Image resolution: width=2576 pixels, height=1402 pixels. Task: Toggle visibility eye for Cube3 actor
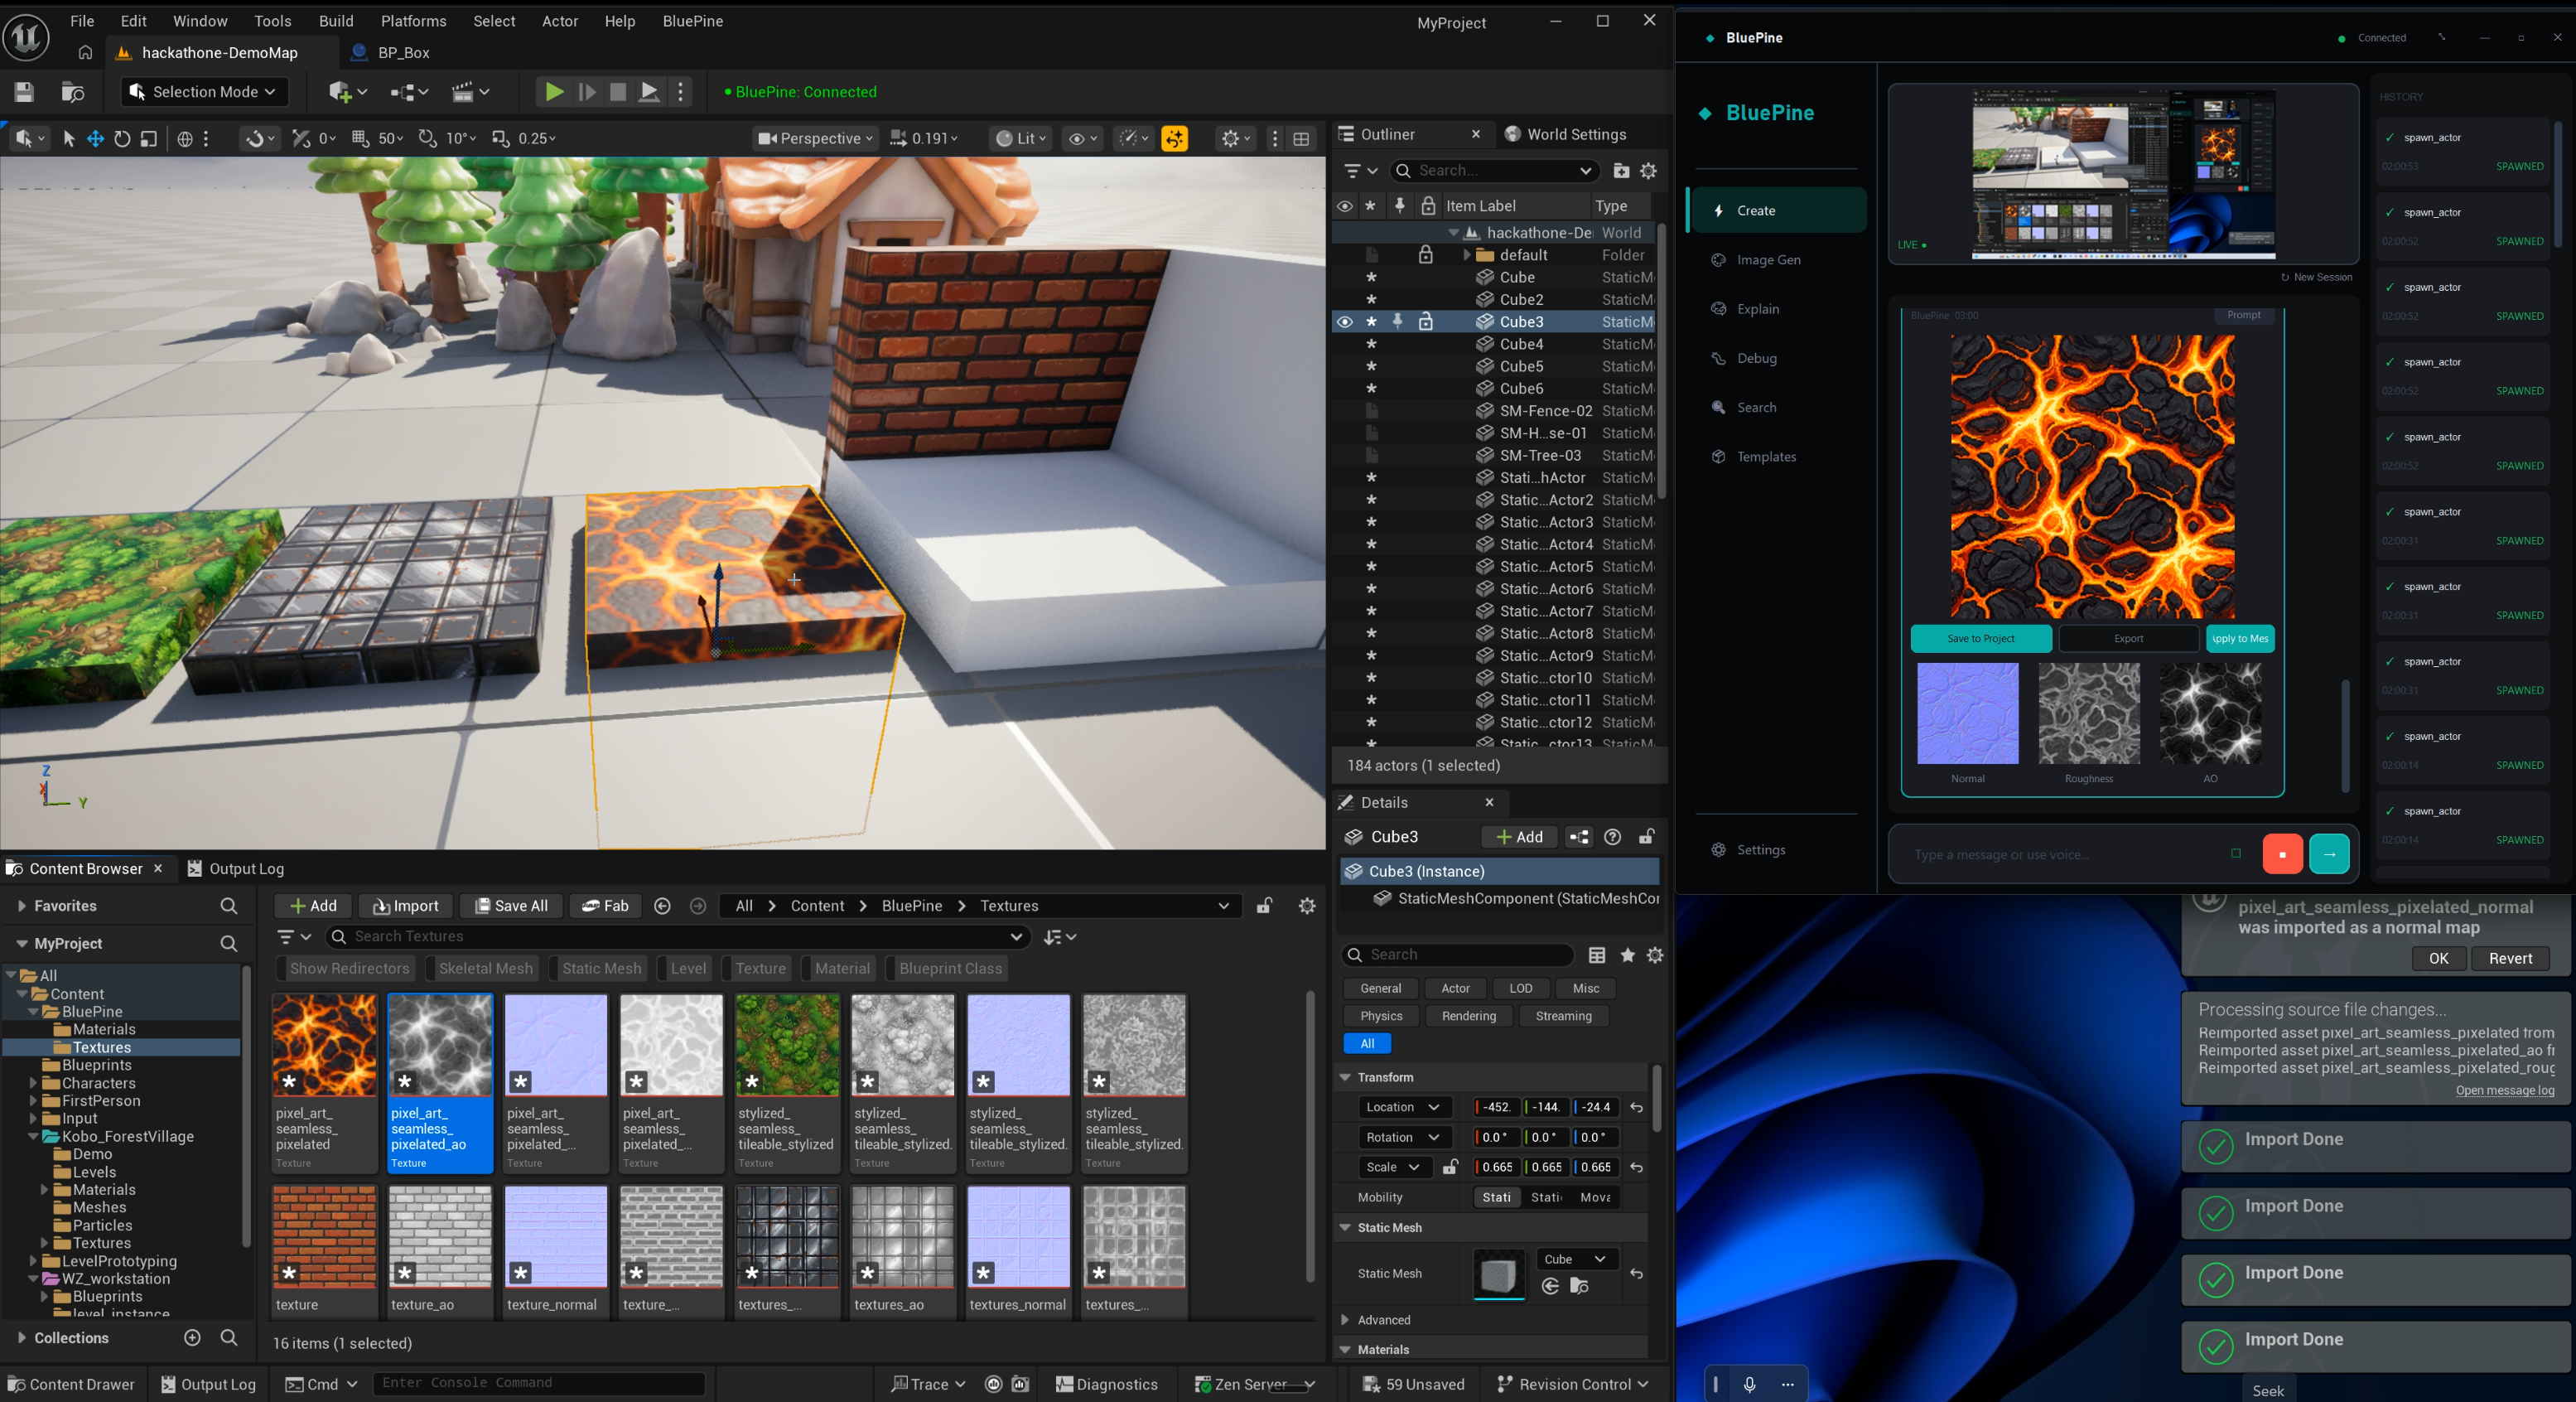coord(1345,322)
